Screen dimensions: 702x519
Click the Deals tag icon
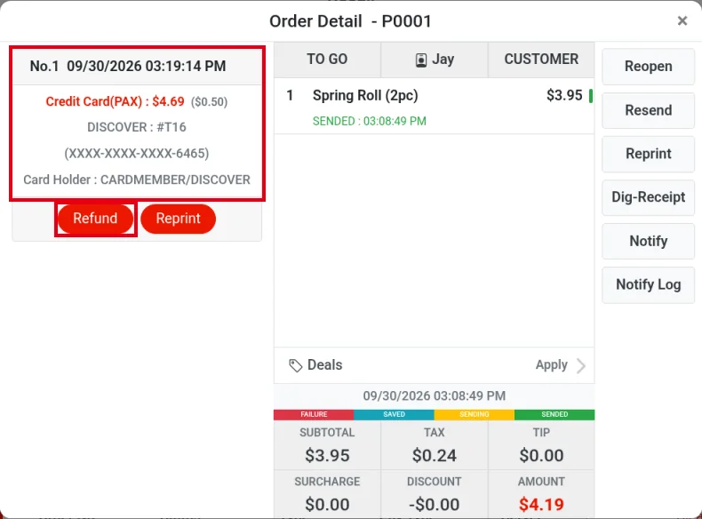click(x=296, y=365)
